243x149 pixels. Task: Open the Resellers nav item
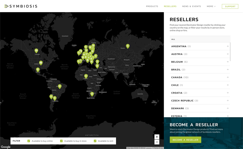[170, 6]
